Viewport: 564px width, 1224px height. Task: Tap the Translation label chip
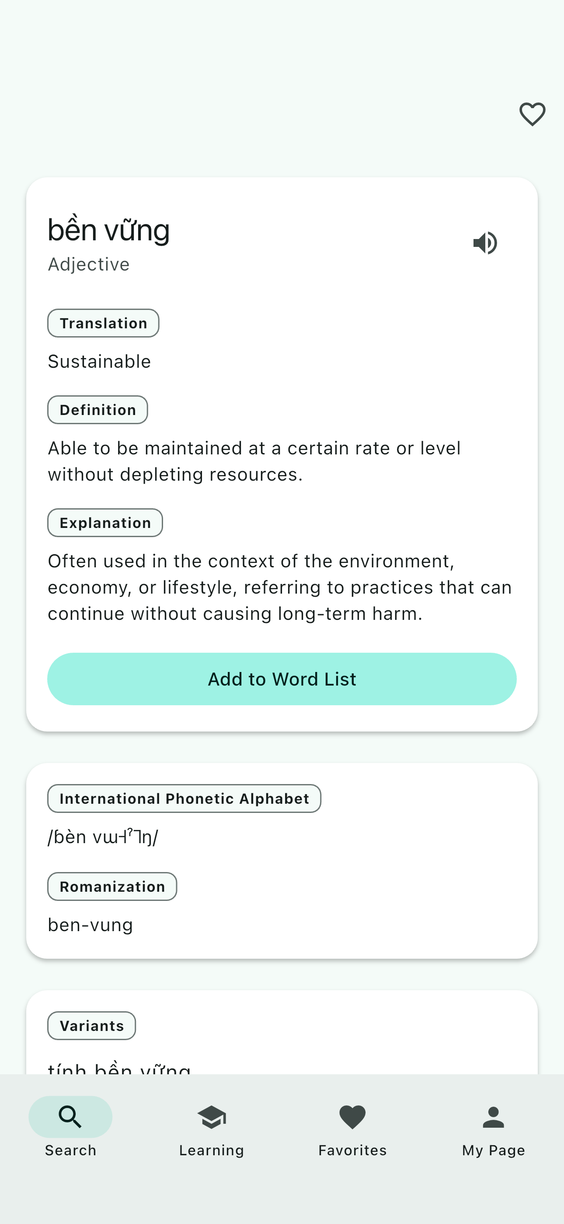pos(103,323)
